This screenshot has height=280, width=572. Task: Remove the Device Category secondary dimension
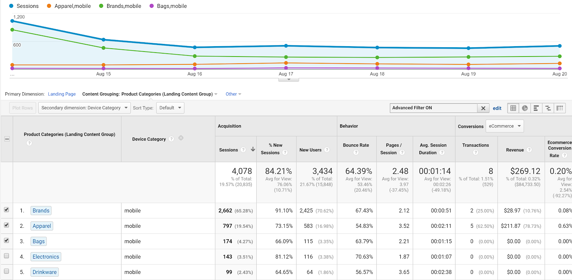[x=181, y=138]
